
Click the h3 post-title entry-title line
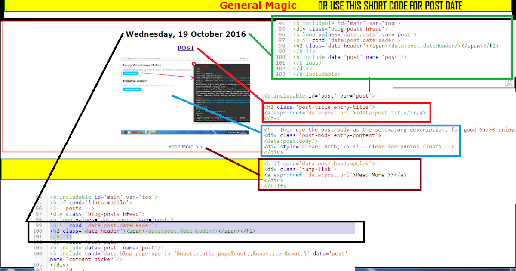click(x=319, y=107)
